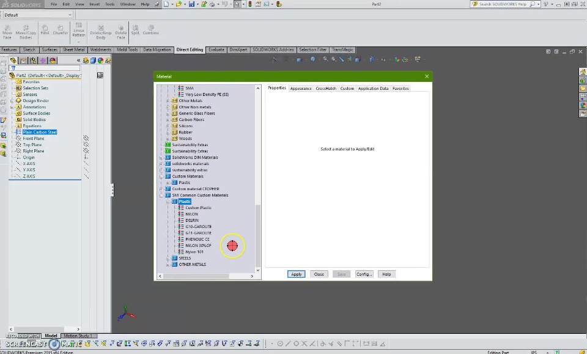This screenshot has width=587, height=354.
Task: Expand the SolidWorks DIN Materials library
Action: click(x=161, y=158)
